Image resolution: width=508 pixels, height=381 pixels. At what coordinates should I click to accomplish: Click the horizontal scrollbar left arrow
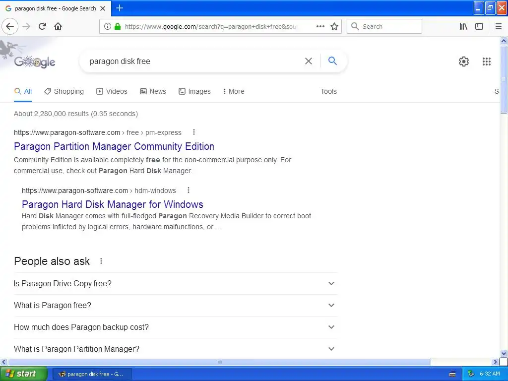(3, 362)
